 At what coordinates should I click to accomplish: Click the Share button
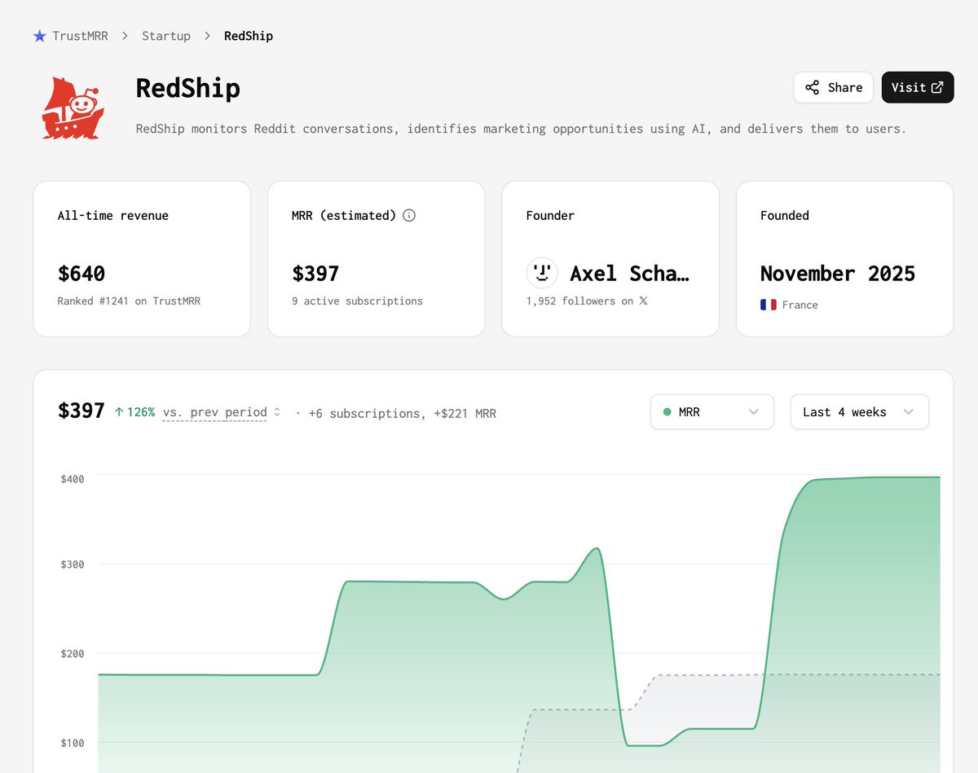pyautogui.click(x=834, y=87)
